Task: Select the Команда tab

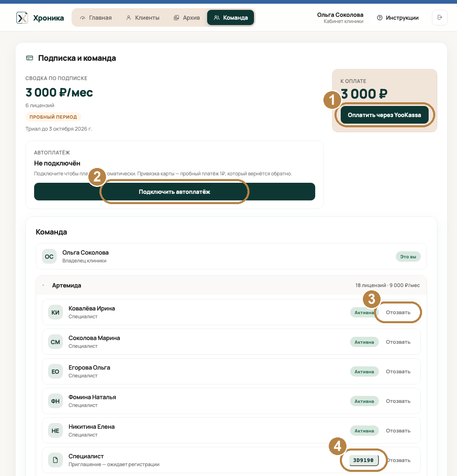Action: 231,18
